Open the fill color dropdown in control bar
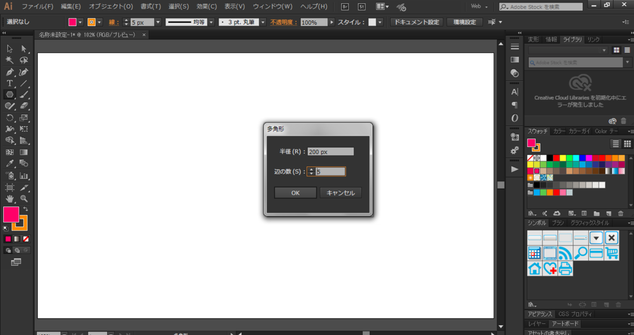The image size is (634, 335). click(x=80, y=22)
